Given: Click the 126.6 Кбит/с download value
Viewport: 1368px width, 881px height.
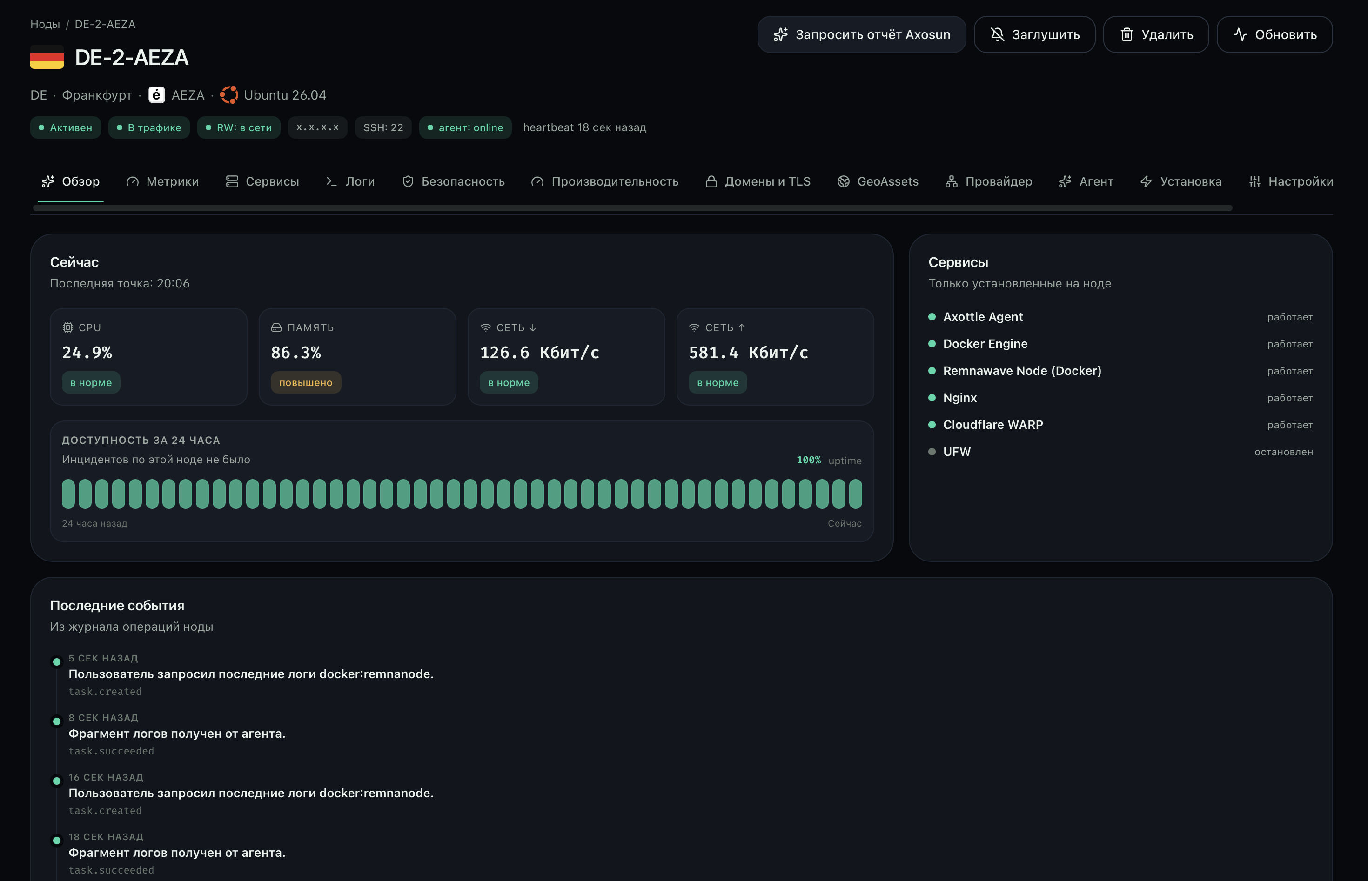Looking at the screenshot, I should click(x=540, y=353).
